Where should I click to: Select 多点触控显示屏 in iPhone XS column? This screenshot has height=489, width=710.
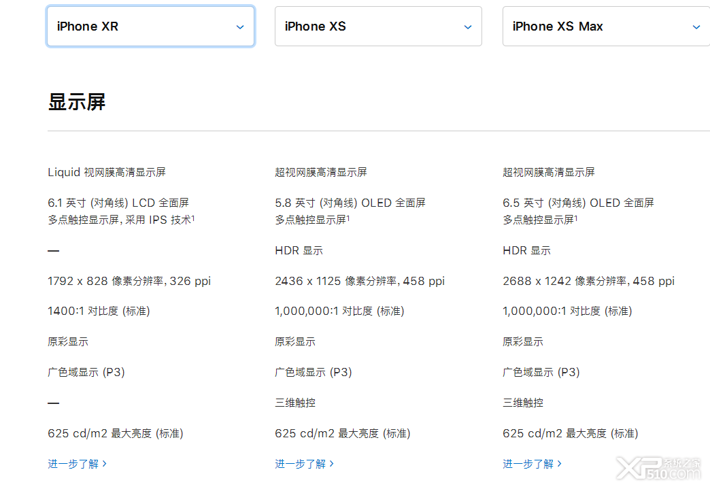tap(312, 220)
